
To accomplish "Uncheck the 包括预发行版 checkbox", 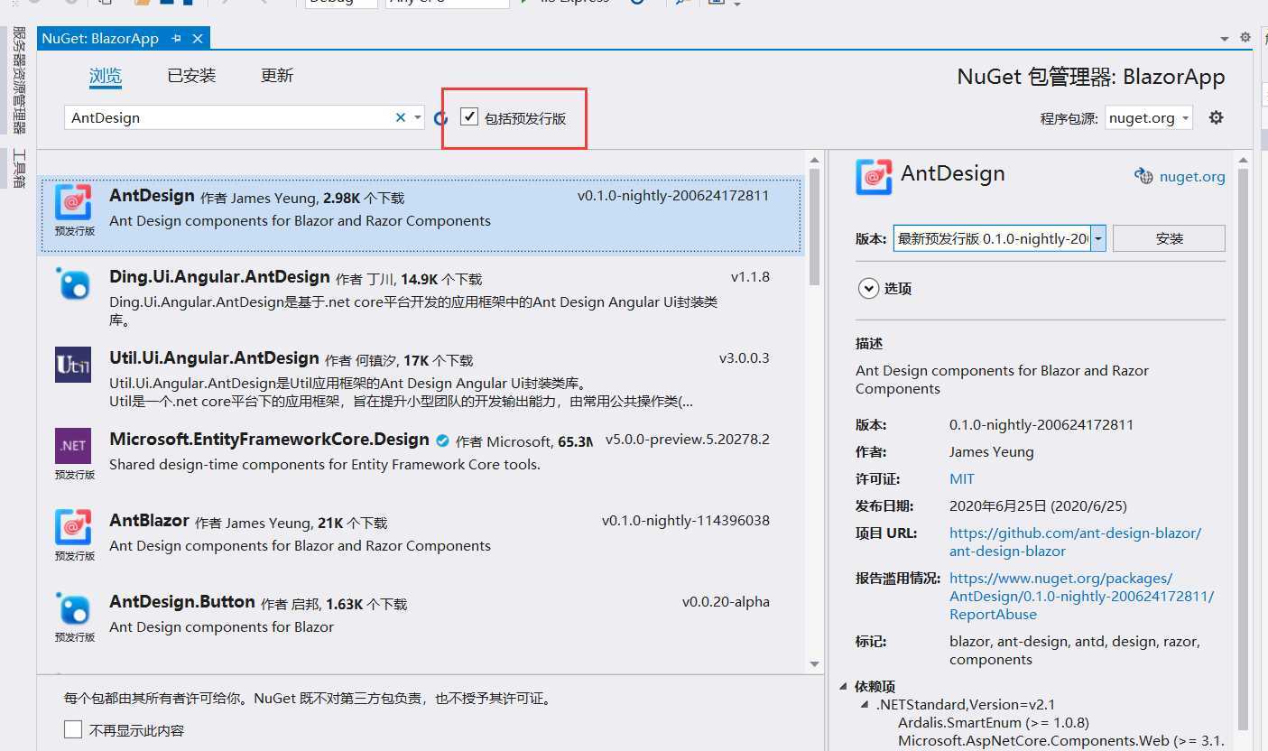I will pyautogui.click(x=469, y=116).
